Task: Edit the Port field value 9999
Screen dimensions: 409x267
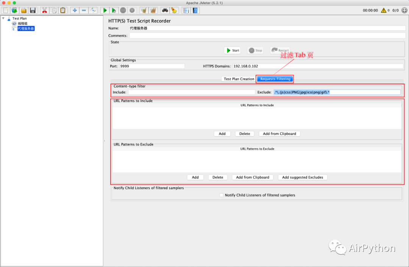Action: pos(152,66)
